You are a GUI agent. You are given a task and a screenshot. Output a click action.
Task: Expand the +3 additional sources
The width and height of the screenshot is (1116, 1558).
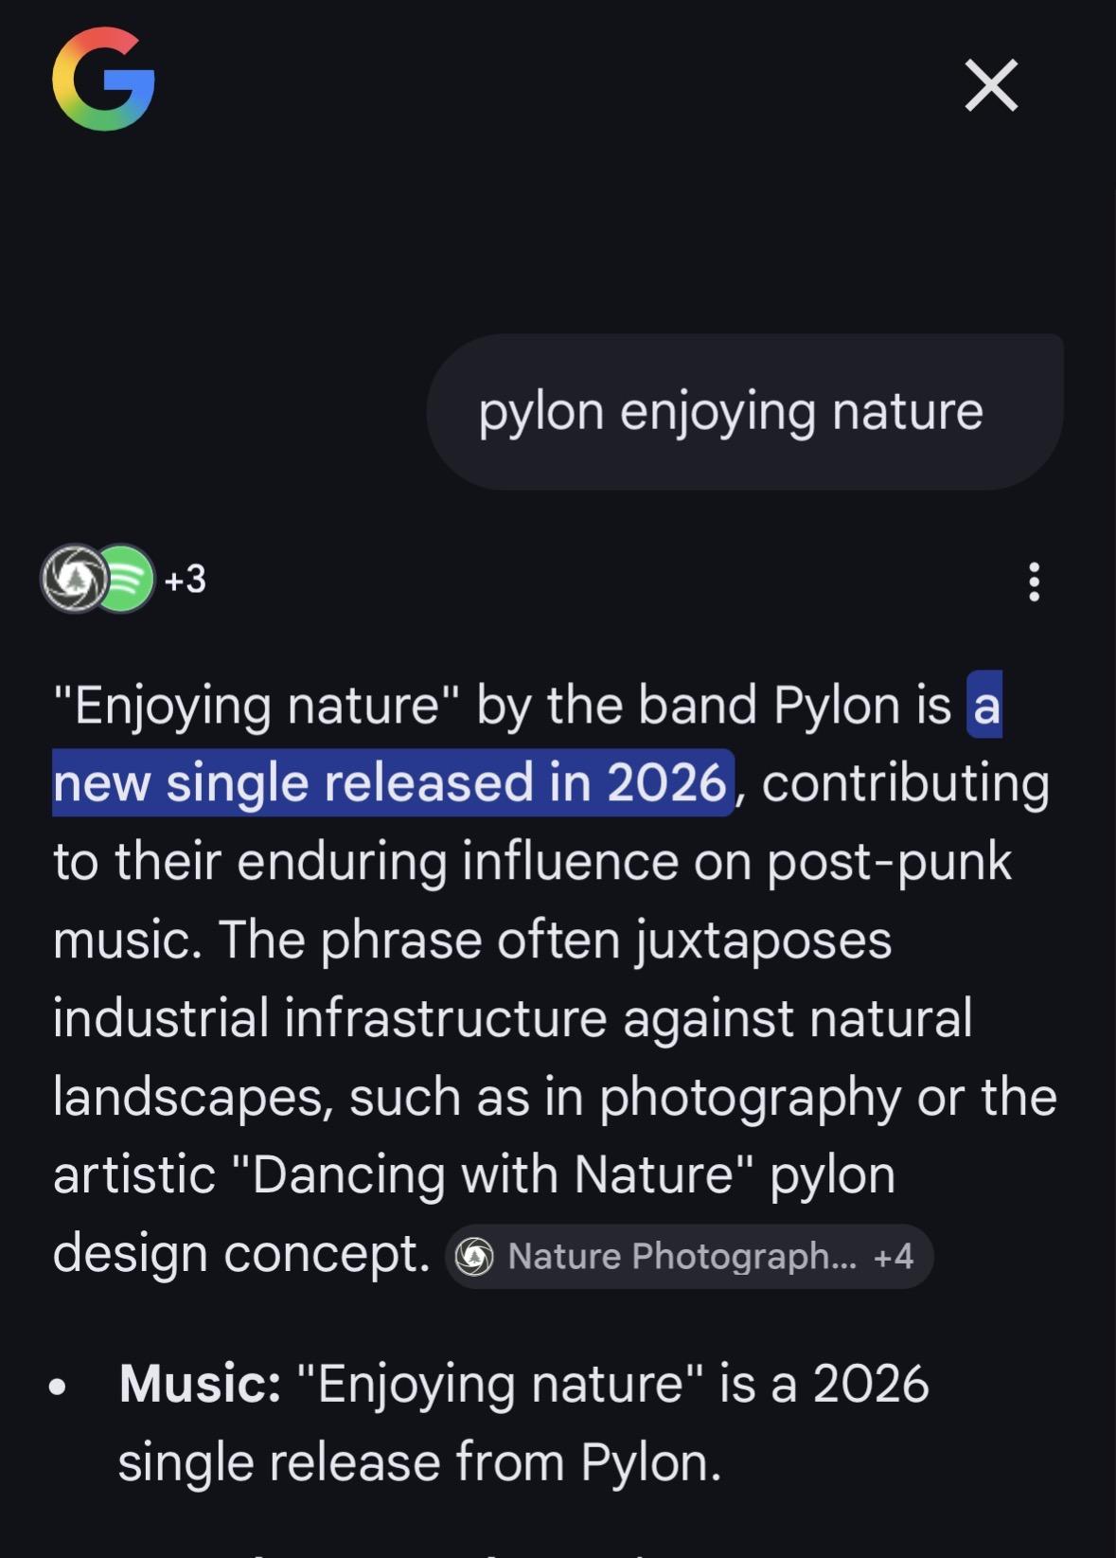[x=186, y=579]
